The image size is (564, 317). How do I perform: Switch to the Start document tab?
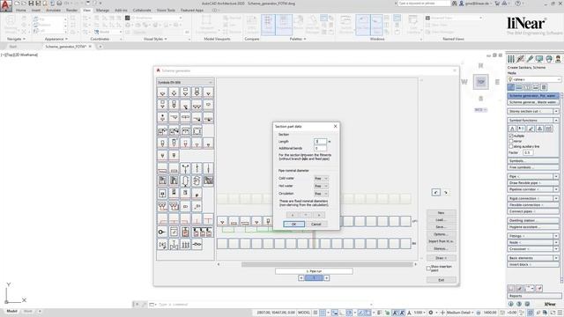[x=13, y=47]
